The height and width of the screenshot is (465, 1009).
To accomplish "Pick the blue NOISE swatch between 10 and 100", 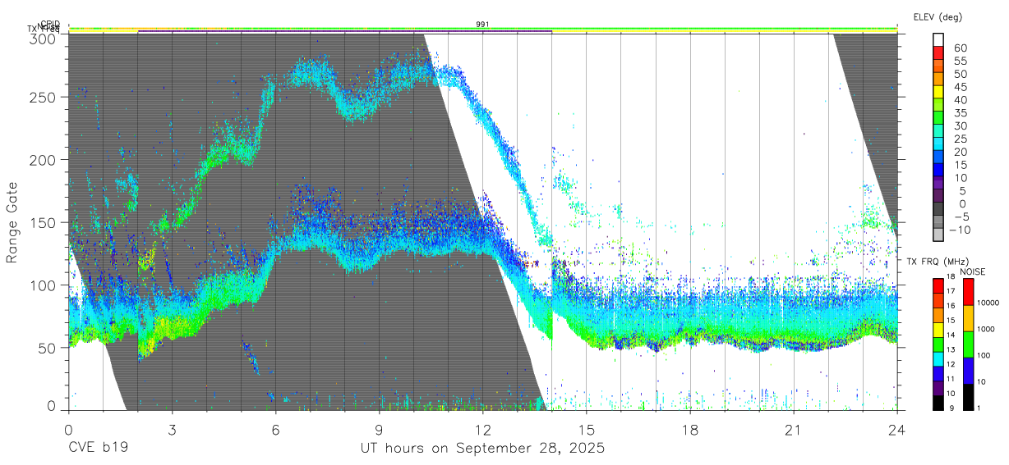I will pos(967,370).
